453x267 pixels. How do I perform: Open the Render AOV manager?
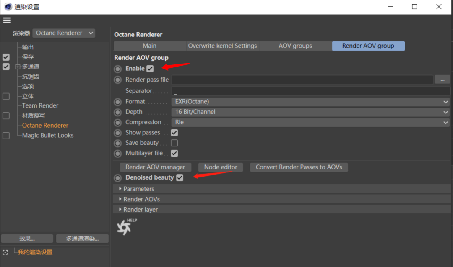coord(155,167)
